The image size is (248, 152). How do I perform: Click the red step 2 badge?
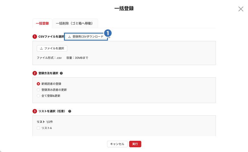(x=35, y=73)
